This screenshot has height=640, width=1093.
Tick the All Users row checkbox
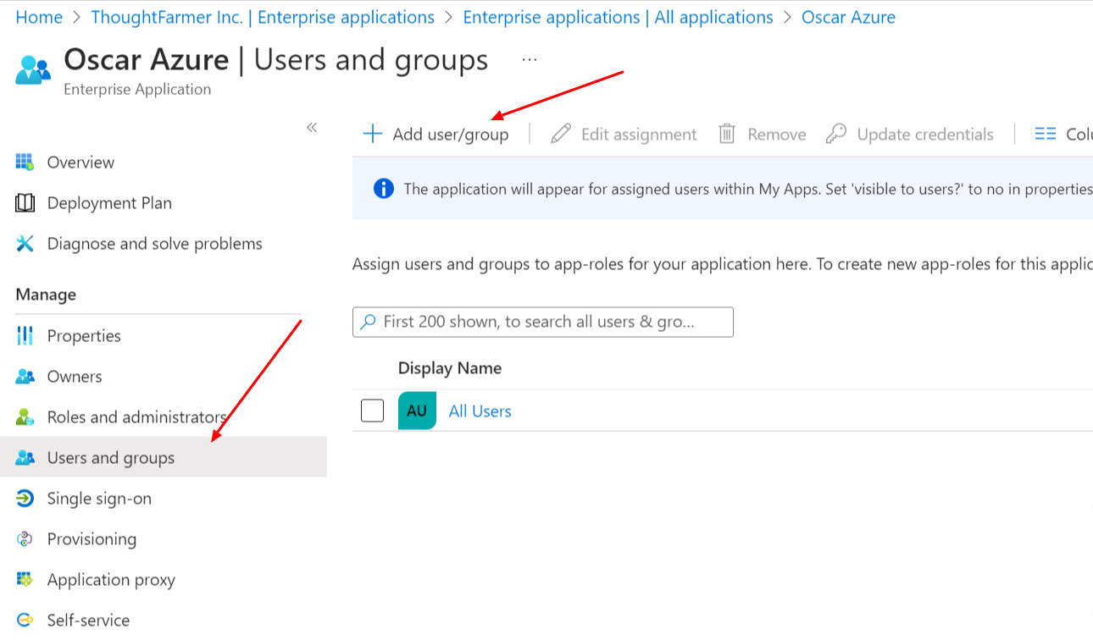[x=373, y=411]
